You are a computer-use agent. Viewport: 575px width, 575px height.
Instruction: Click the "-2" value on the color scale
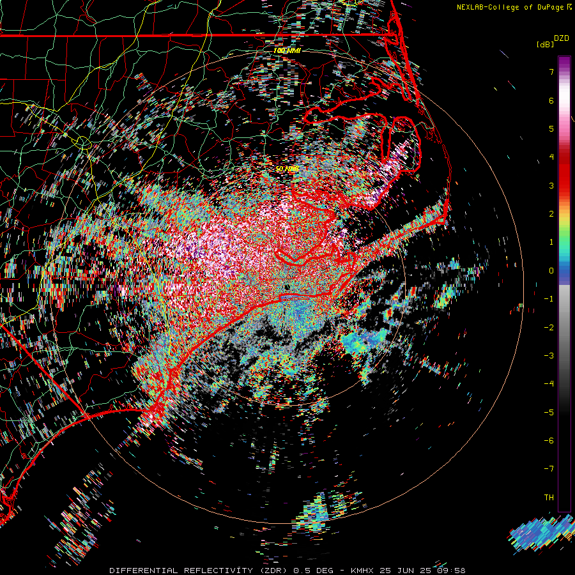pos(549,328)
